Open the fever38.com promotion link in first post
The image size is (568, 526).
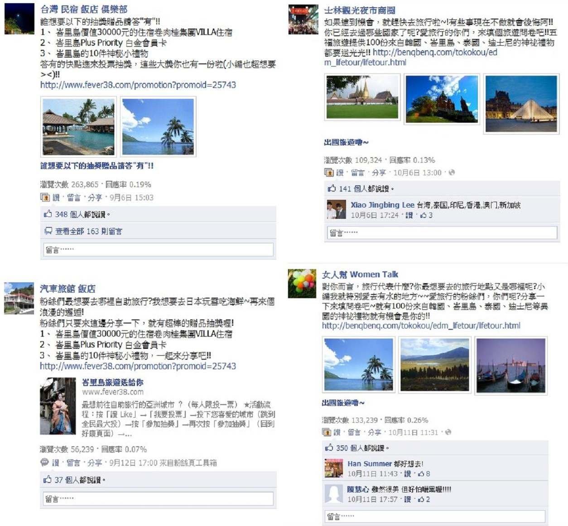138,85
